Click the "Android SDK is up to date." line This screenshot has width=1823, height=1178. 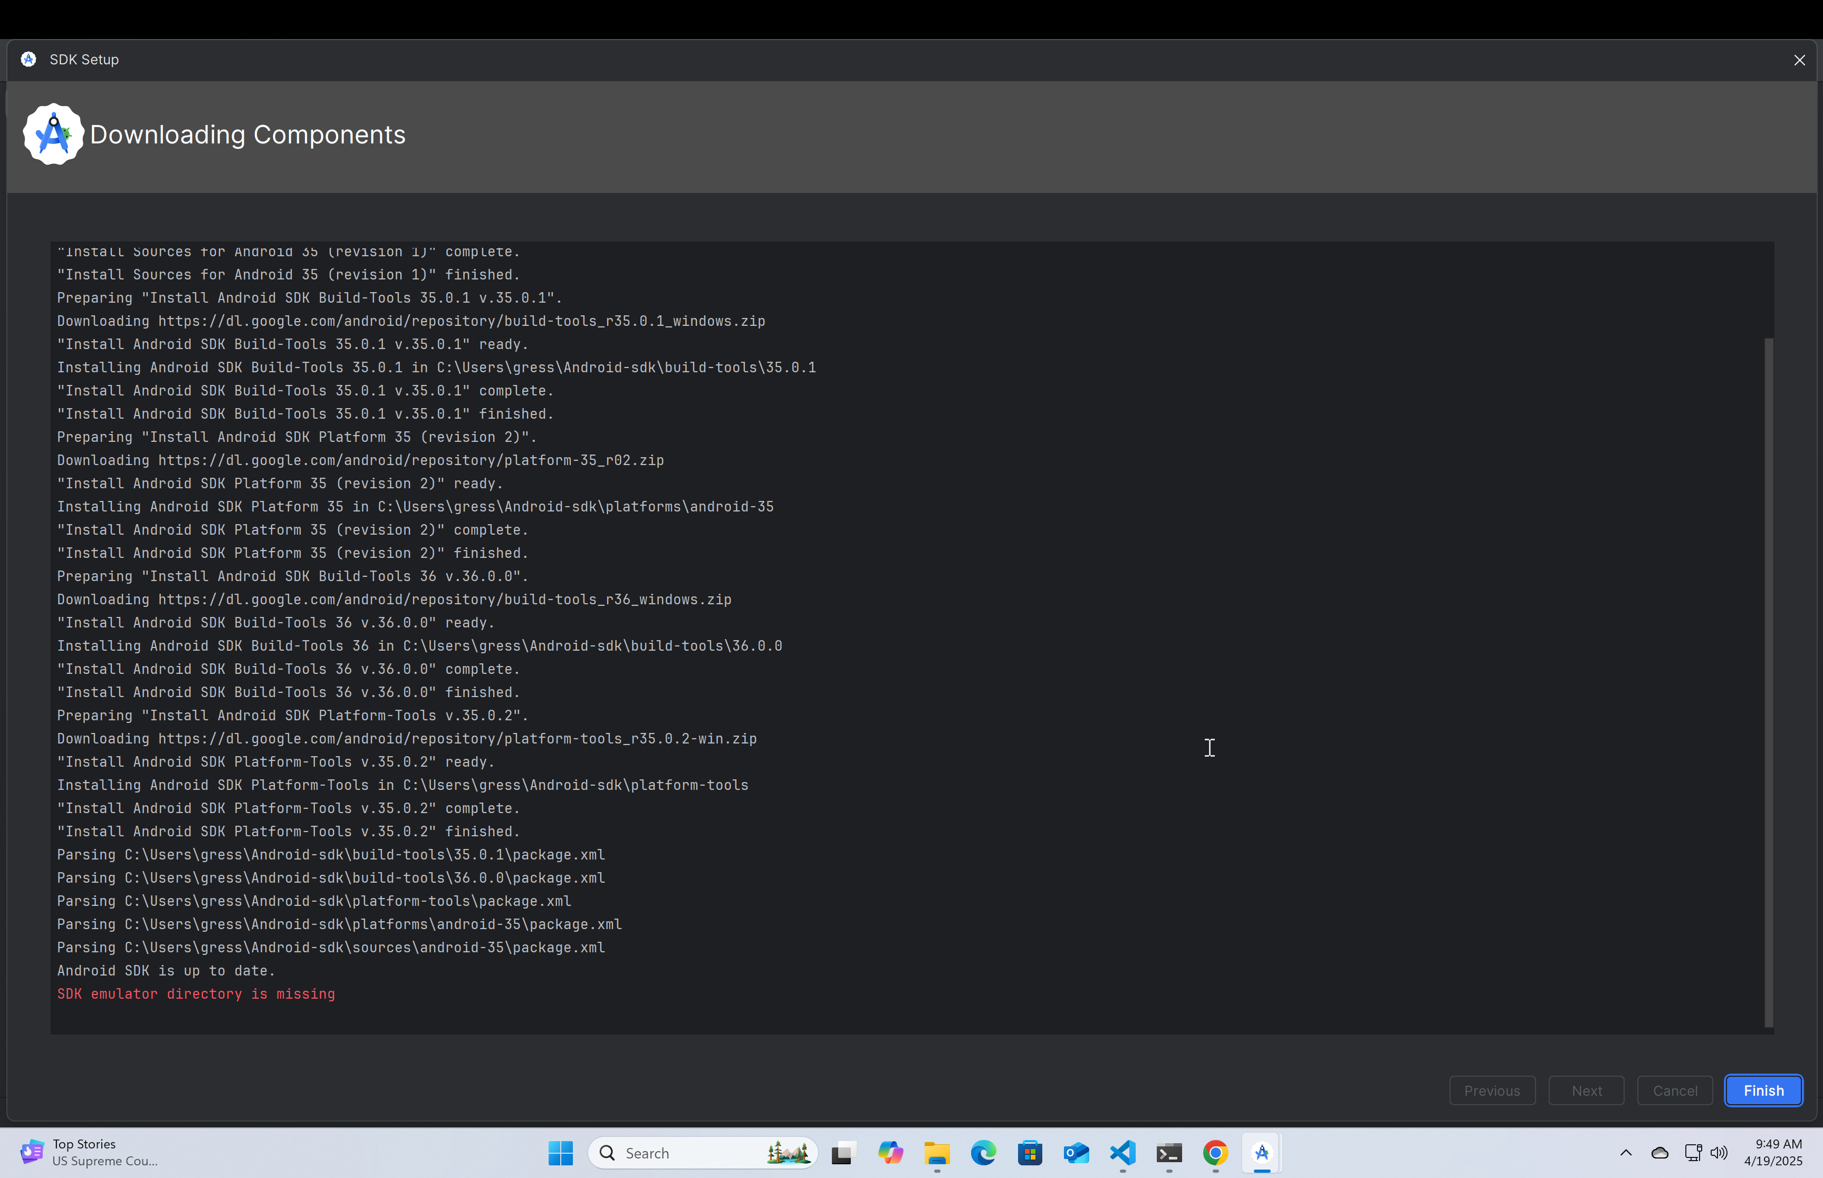coord(166,971)
